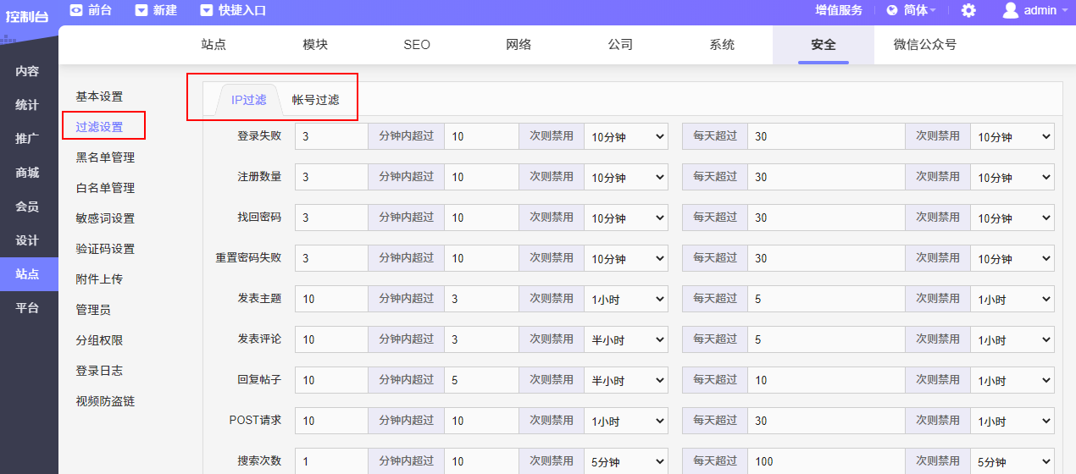
Task: Click the 新建 icon in the top bar
Action: [141, 10]
